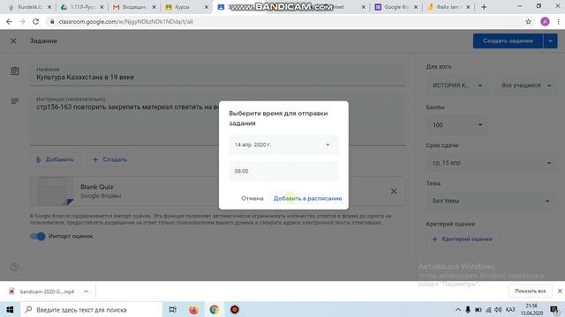Switch to the Курсы tab

[x=186, y=7]
